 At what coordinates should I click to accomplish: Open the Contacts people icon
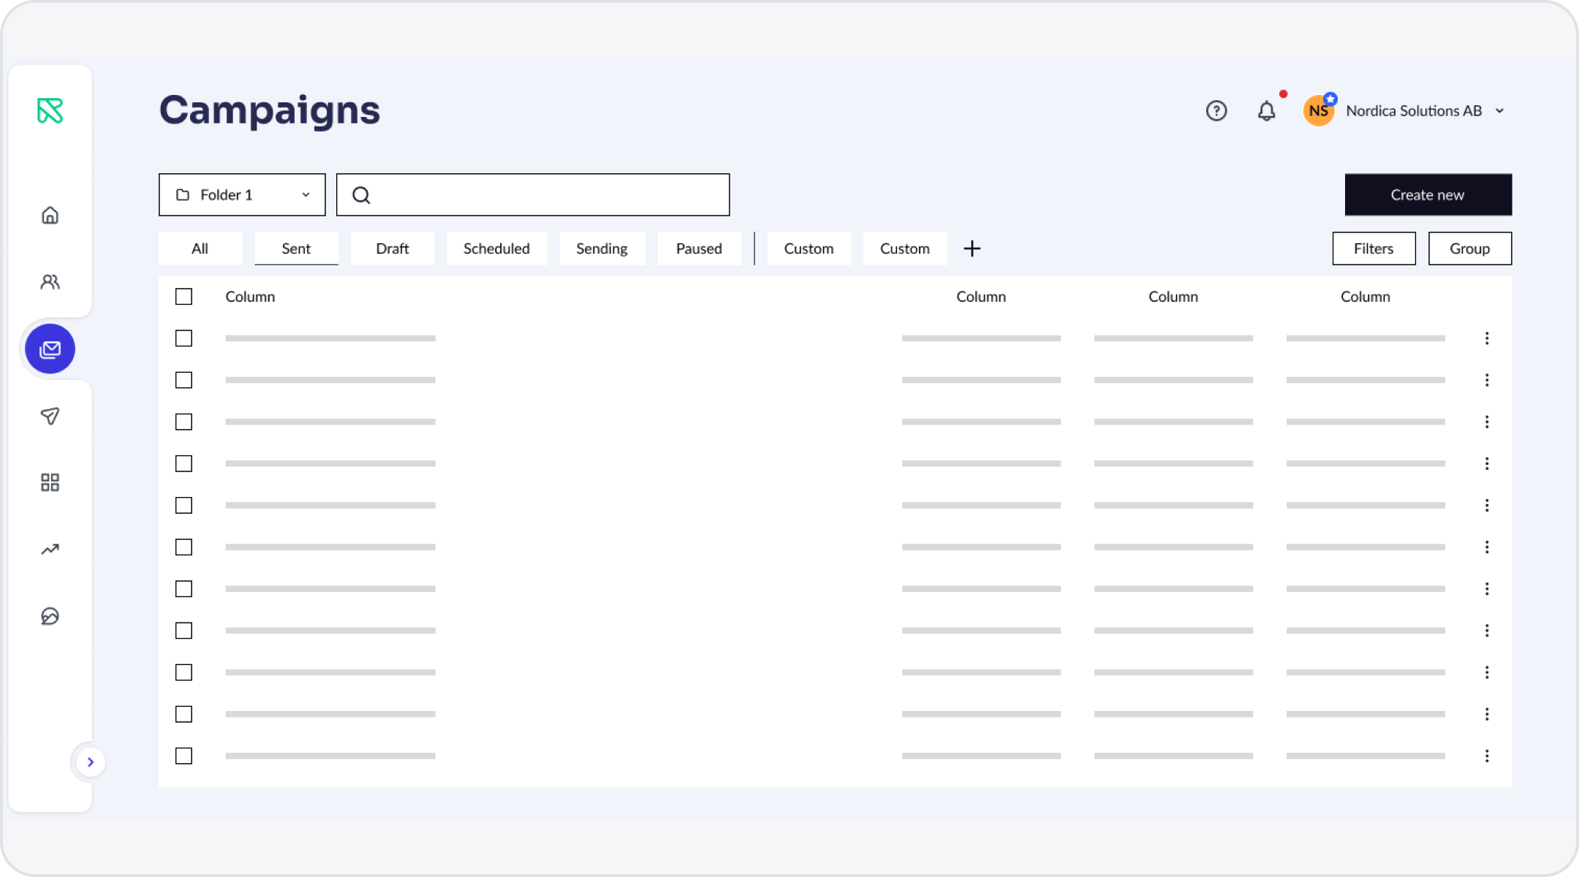click(50, 282)
